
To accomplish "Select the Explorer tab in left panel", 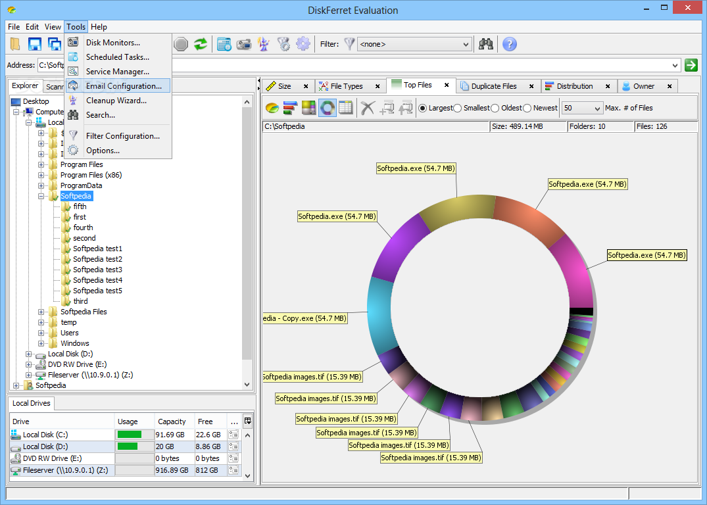I will (x=25, y=85).
